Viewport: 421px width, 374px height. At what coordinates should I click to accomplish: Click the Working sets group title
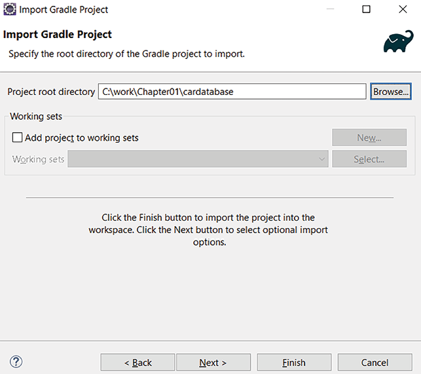[36, 117]
